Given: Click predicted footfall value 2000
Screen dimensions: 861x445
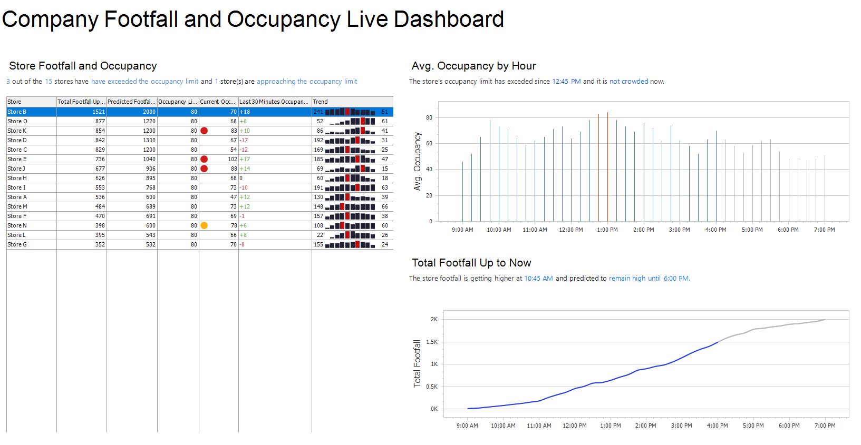Looking at the screenshot, I should click(x=149, y=112).
